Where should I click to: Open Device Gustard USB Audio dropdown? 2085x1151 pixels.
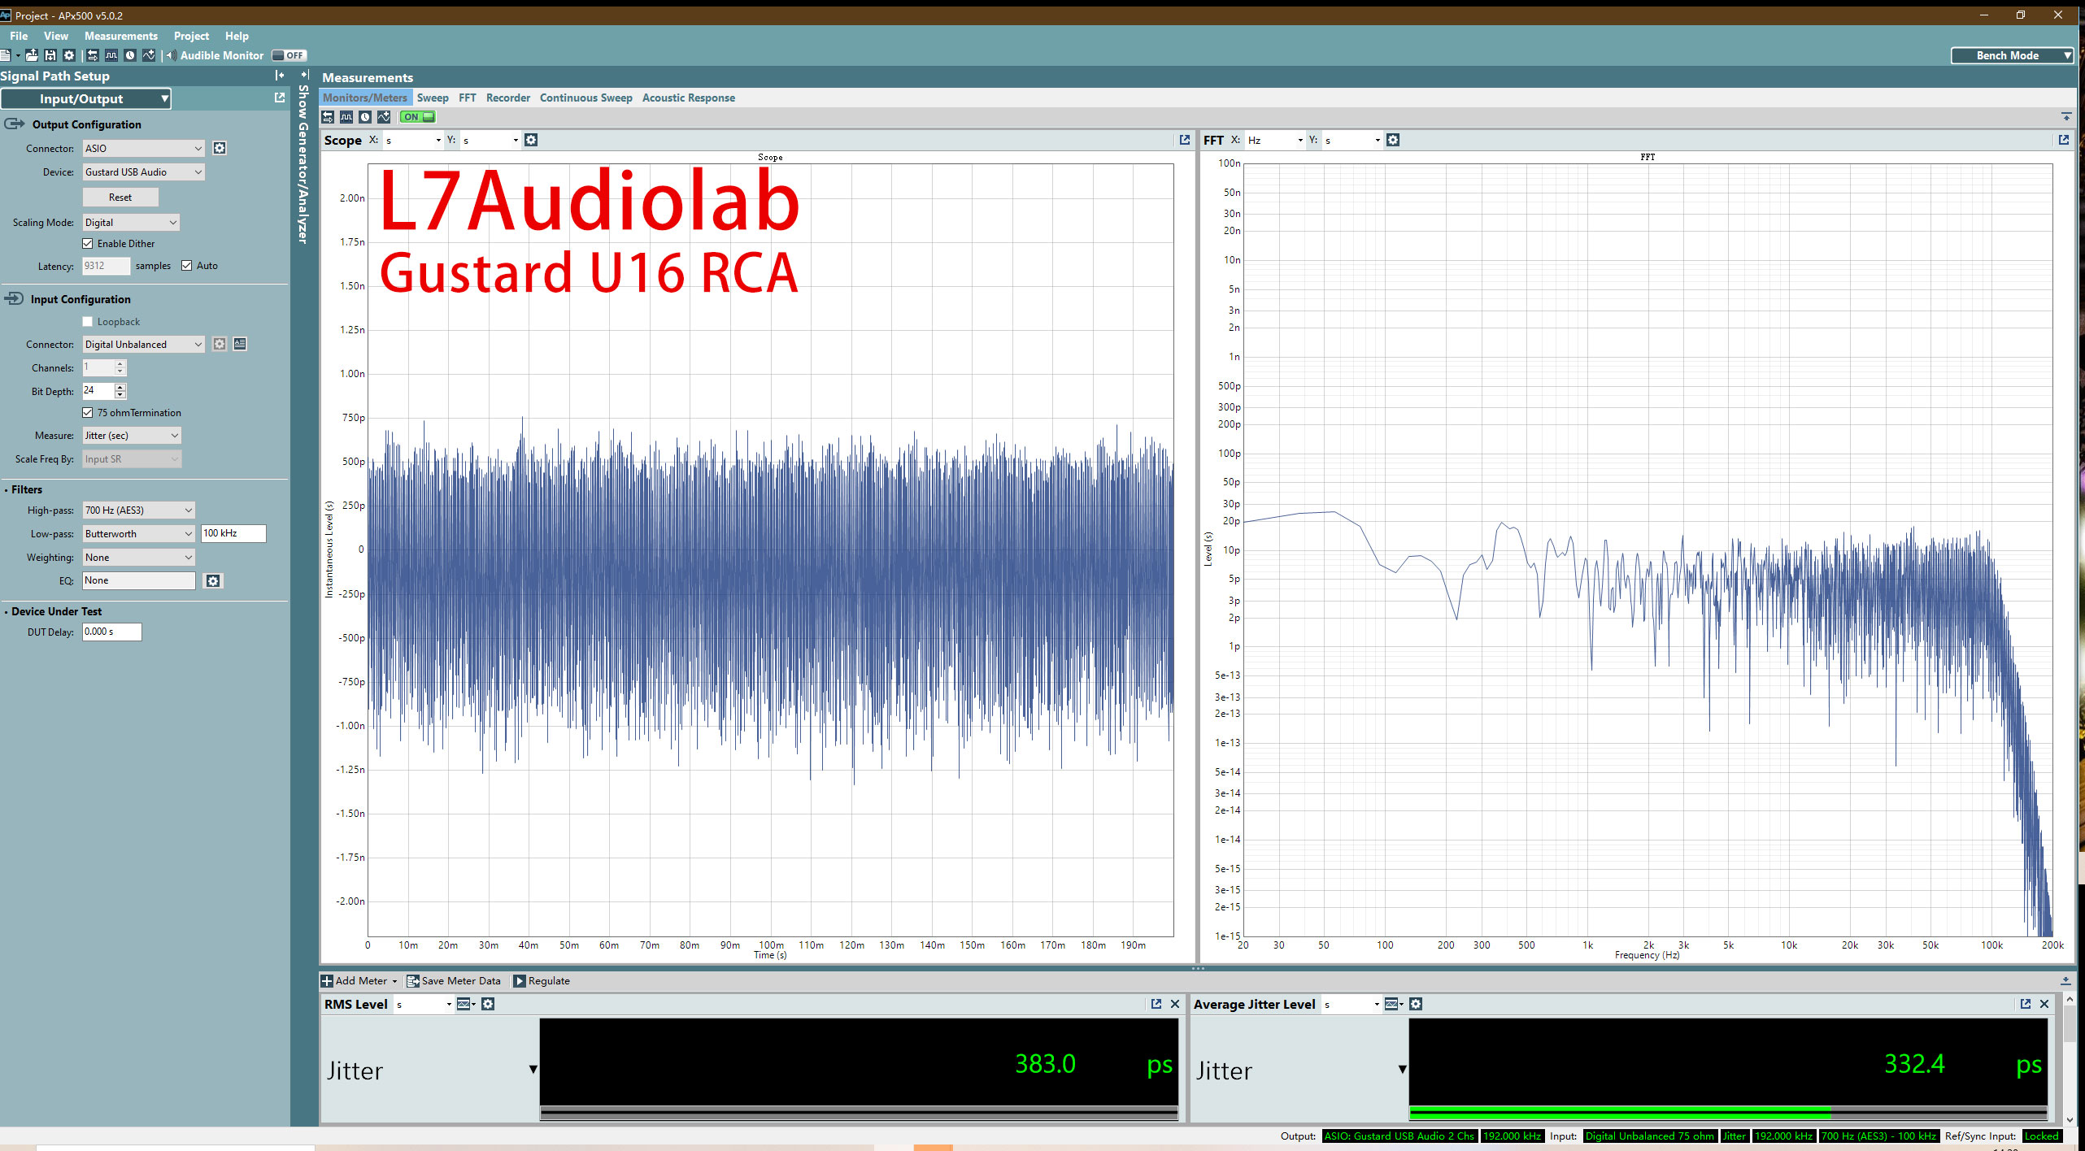(x=143, y=172)
